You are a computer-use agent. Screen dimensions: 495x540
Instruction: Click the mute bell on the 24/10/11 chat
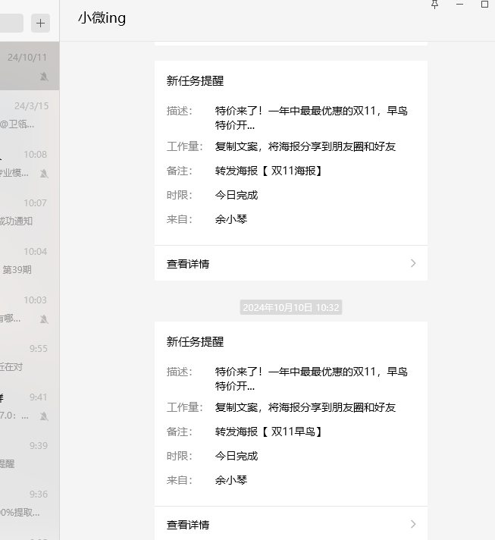point(44,77)
